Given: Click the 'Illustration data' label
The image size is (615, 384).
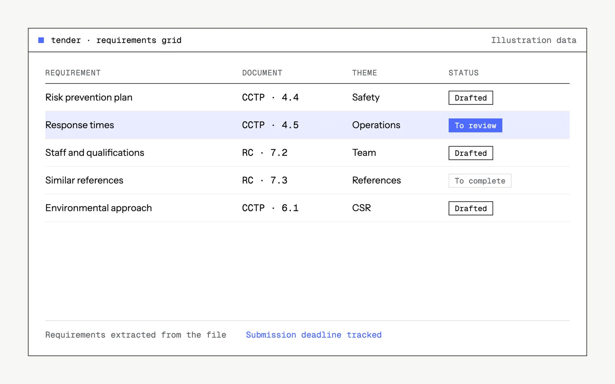Looking at the screenshot, I should 534,40.
